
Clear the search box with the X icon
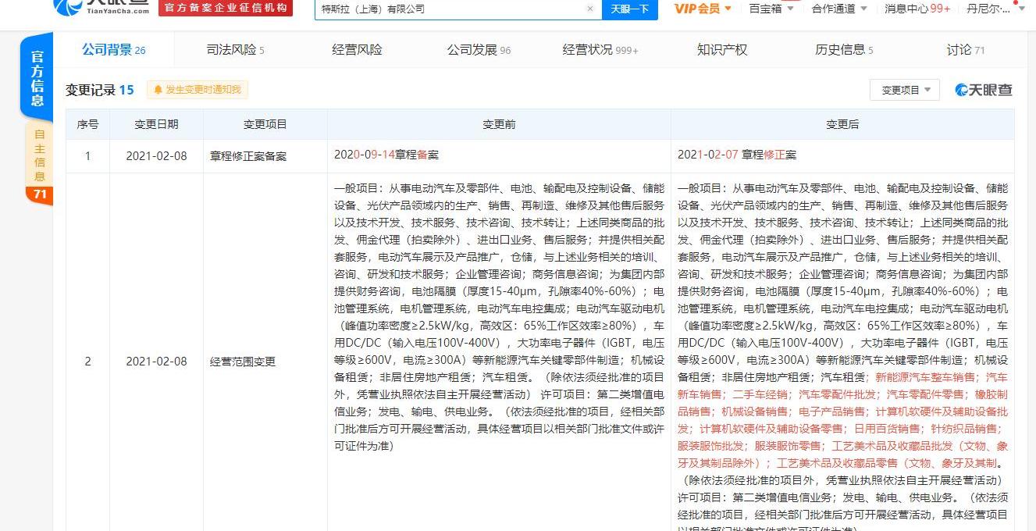pyautogui.click(x=590, y=9)
